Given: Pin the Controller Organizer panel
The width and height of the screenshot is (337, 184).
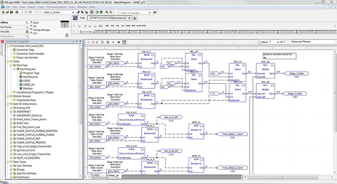Looking at the screenshot, I should pyautogui.click(x=77, y=41).
